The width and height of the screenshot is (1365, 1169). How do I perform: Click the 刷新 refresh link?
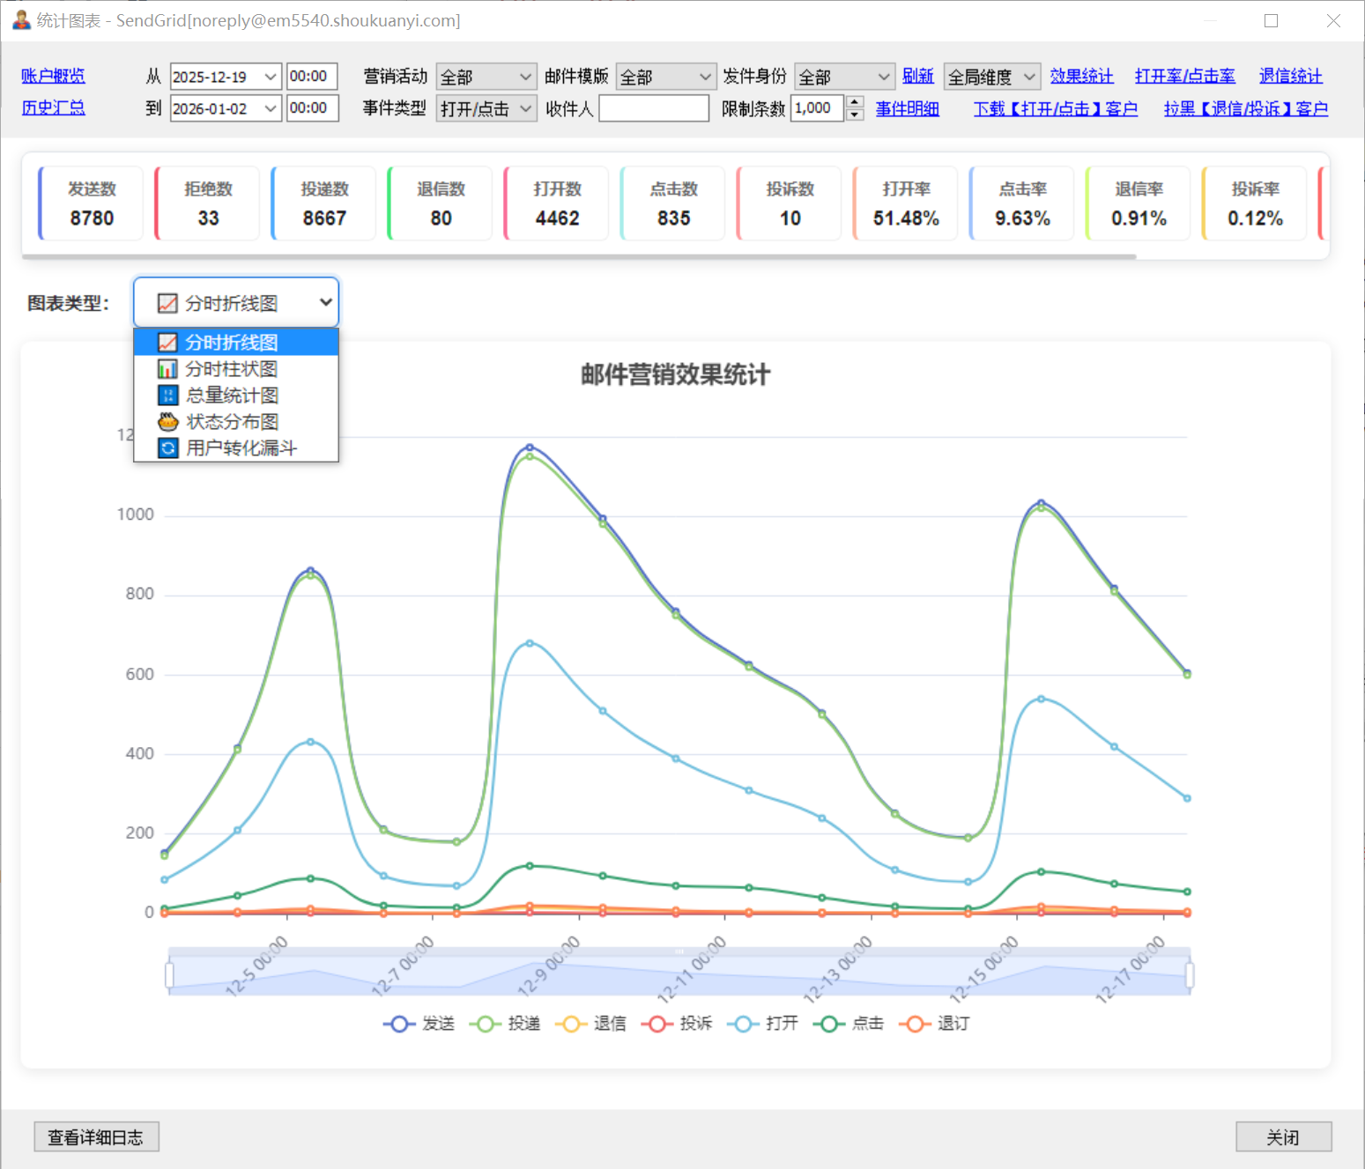917,77
